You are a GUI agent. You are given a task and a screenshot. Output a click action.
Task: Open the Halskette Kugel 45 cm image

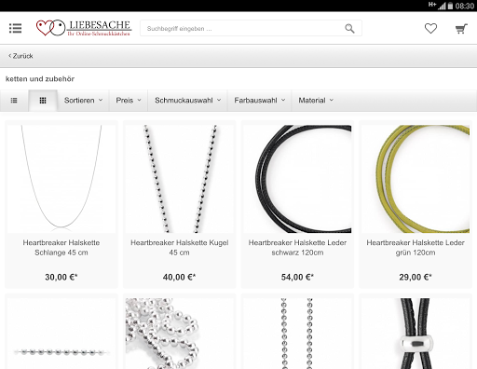click(x=179, y=179)
